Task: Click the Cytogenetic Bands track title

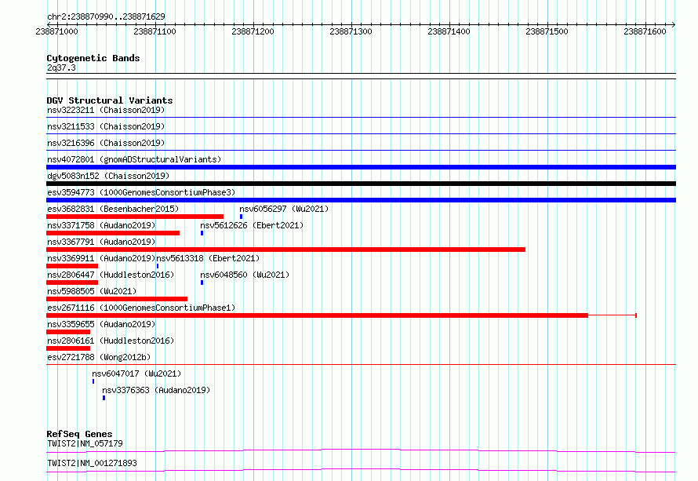Action: point(93,58)
